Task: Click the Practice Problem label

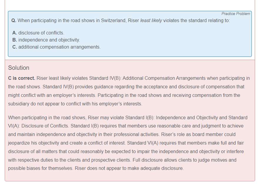Action: (x=236, y=14)
